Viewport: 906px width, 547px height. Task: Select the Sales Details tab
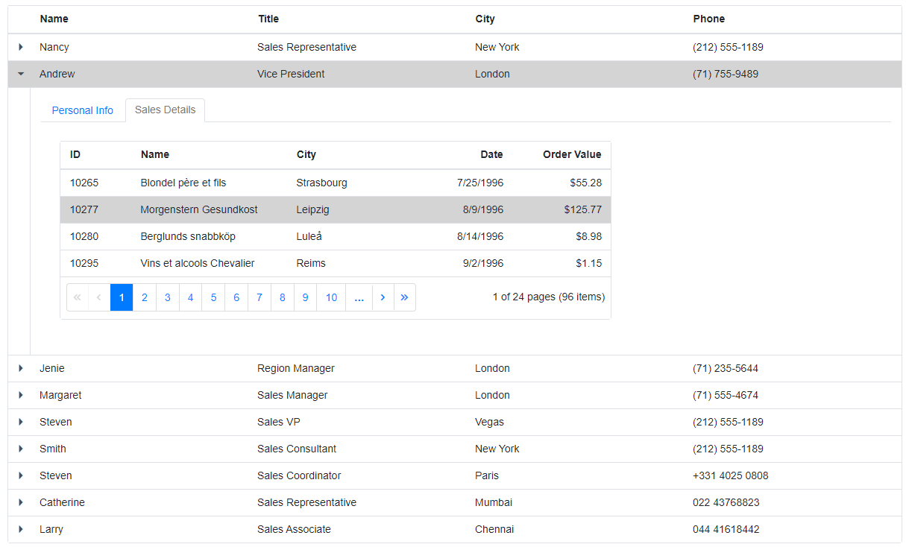(165, 110)
